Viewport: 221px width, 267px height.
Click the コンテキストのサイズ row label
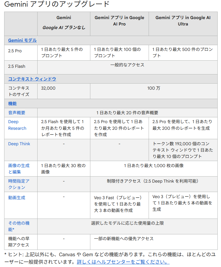coord(19,91)
